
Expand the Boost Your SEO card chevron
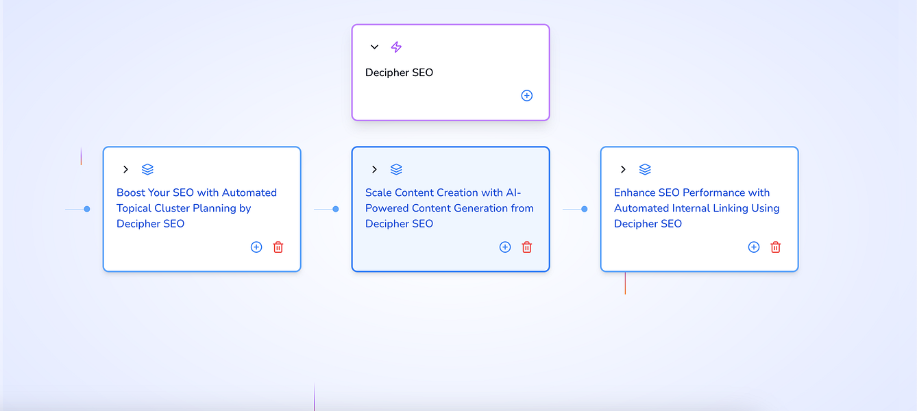[x=125, y=169]
